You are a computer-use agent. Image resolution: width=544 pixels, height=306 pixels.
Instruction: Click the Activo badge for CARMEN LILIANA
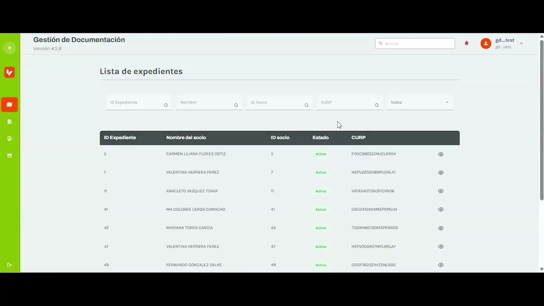tap(321, 154)
